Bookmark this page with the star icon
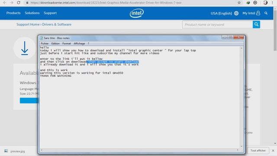This screenshot has width=277, height=156. [x=239, y=3]
